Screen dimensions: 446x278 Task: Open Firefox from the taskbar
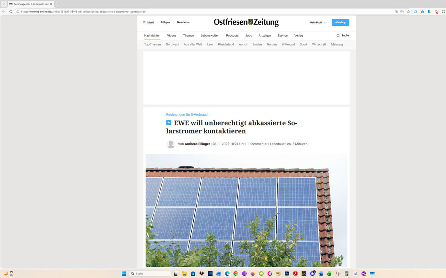252,273
